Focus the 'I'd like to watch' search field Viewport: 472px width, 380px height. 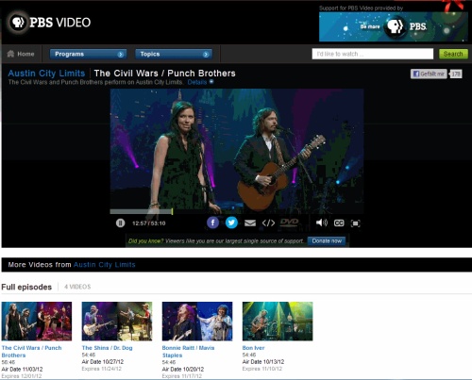tap(373, 54)
